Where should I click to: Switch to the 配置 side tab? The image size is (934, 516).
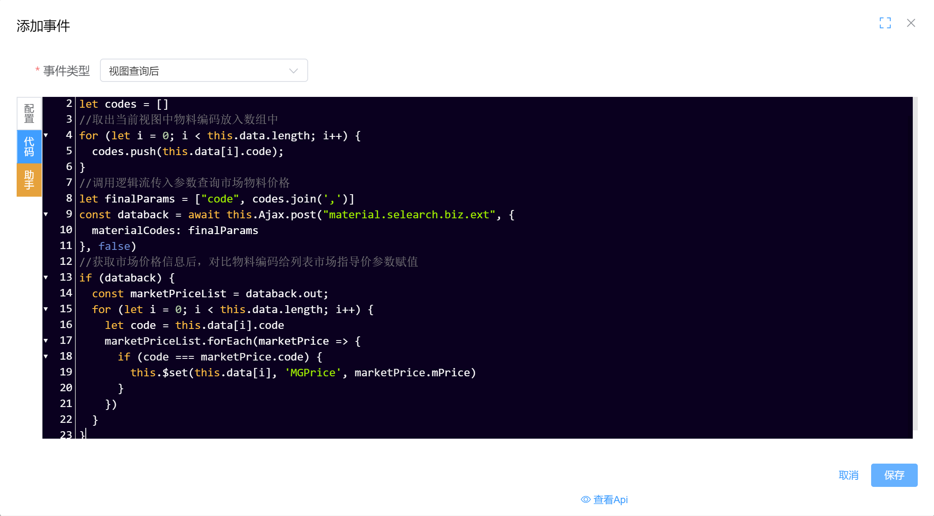click(x=29, y=114)
